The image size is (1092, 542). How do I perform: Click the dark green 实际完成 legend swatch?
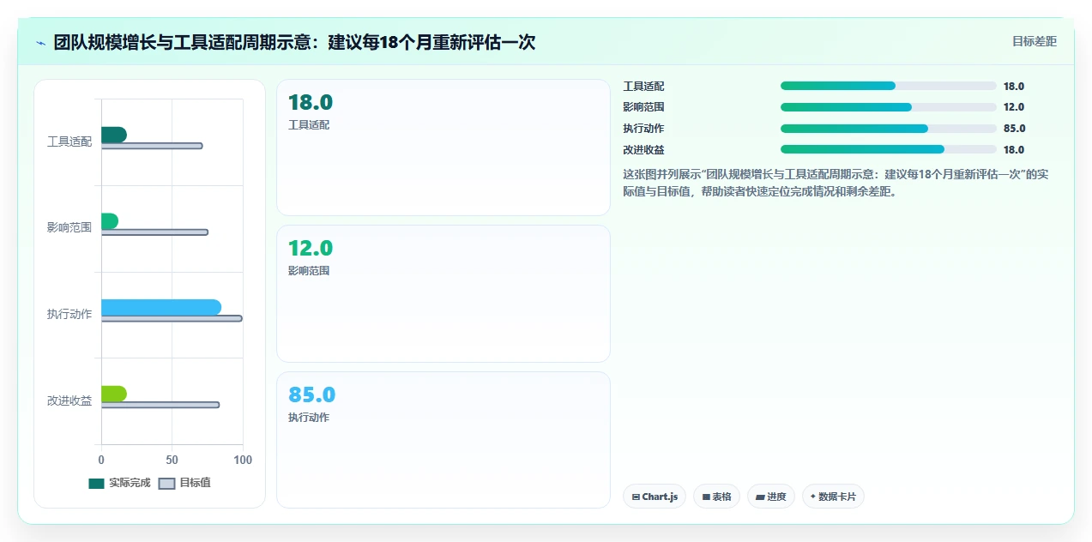pos(96,483)
